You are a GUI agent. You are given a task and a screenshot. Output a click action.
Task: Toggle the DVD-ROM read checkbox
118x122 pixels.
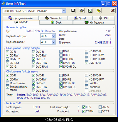[86, 63]
